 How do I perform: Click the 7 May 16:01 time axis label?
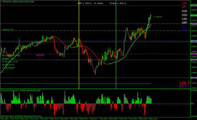click(x=84, y=119)
